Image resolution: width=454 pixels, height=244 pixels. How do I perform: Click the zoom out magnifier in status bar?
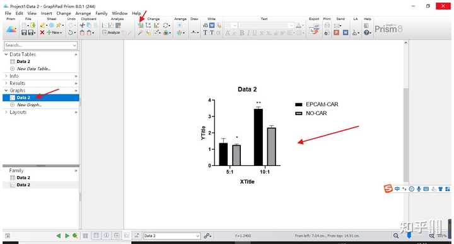396,236
